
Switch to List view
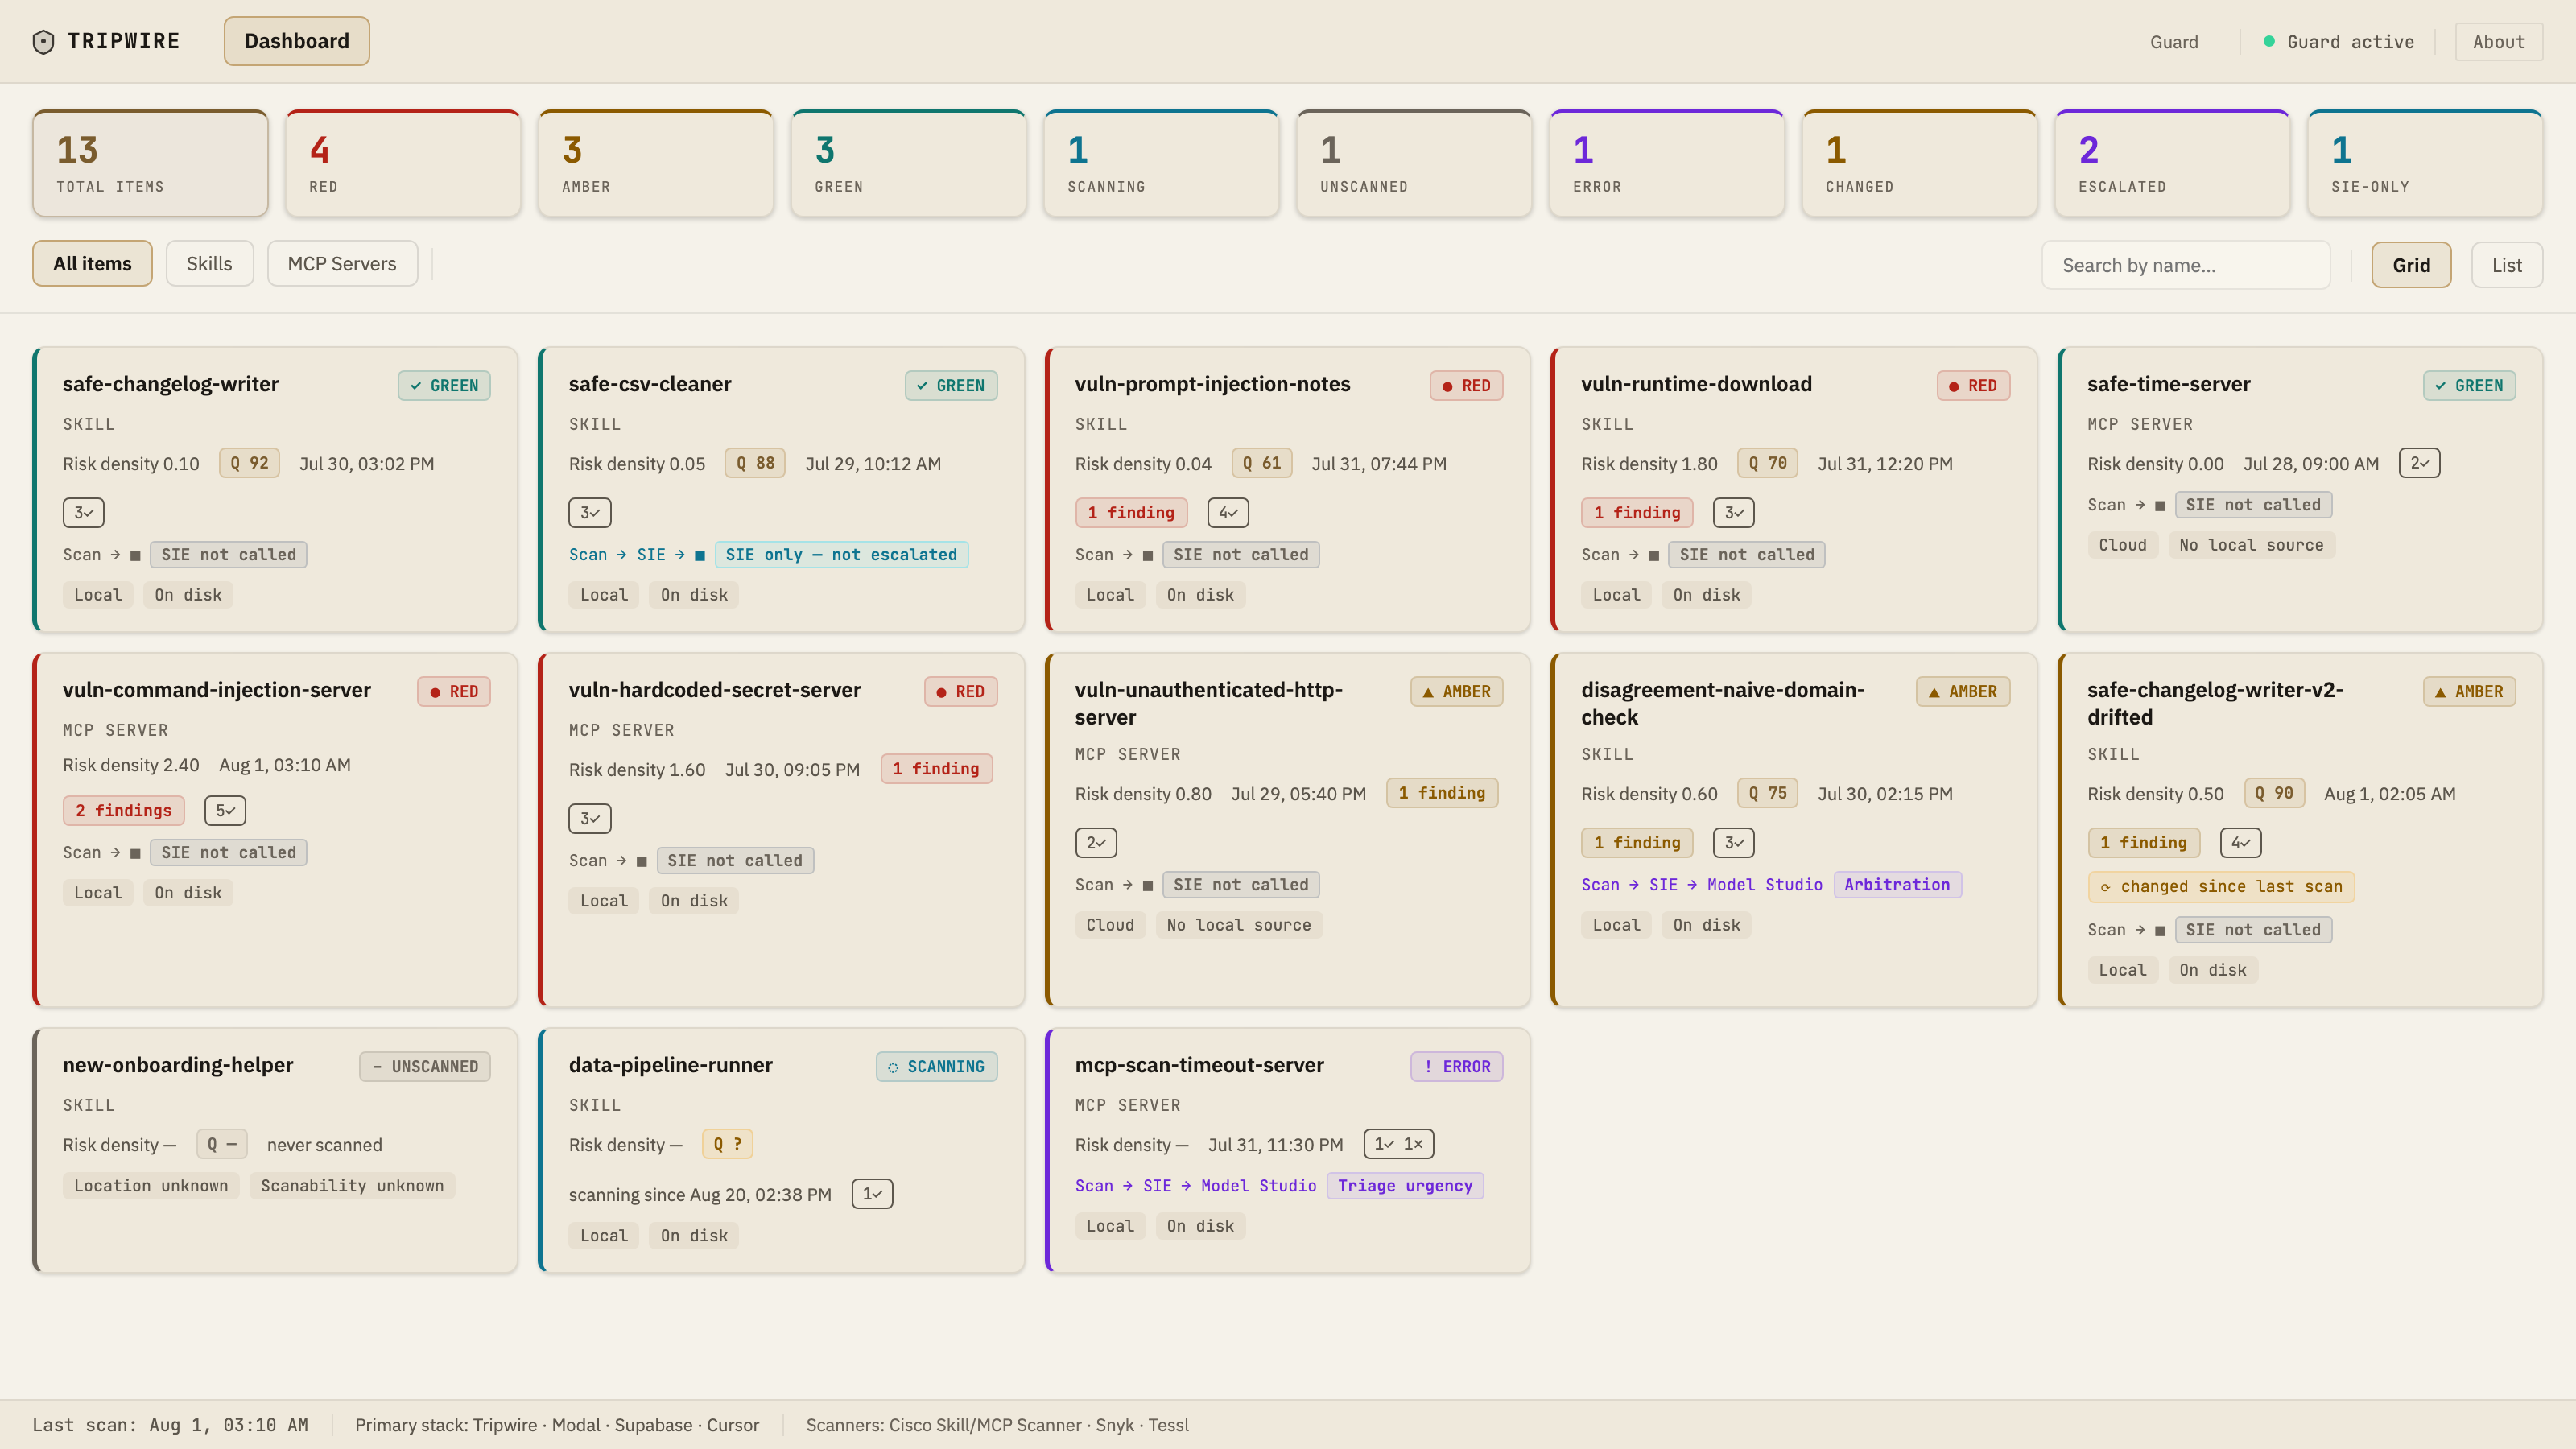tap(2506, 265)
